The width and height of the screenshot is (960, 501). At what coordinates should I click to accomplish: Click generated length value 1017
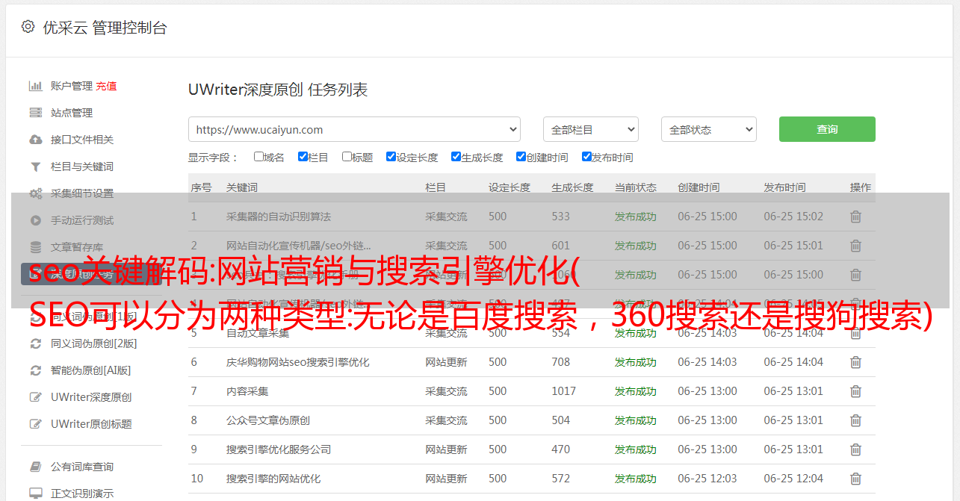coord(564,391)
